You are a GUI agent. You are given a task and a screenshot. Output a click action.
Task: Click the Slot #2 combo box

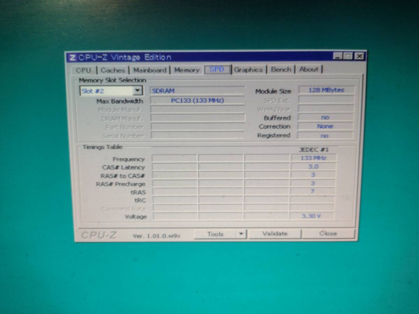pos(111,91)
